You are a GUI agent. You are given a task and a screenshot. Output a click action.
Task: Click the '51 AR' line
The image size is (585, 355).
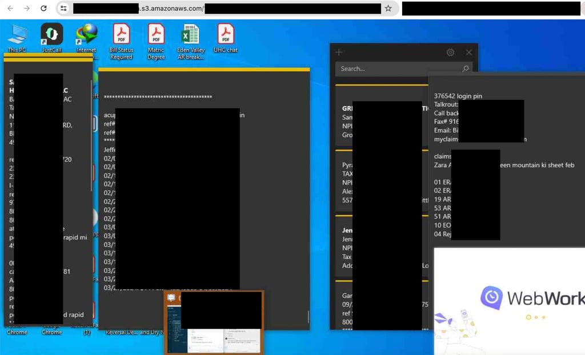pyautogui.click(x=443, y=216)
